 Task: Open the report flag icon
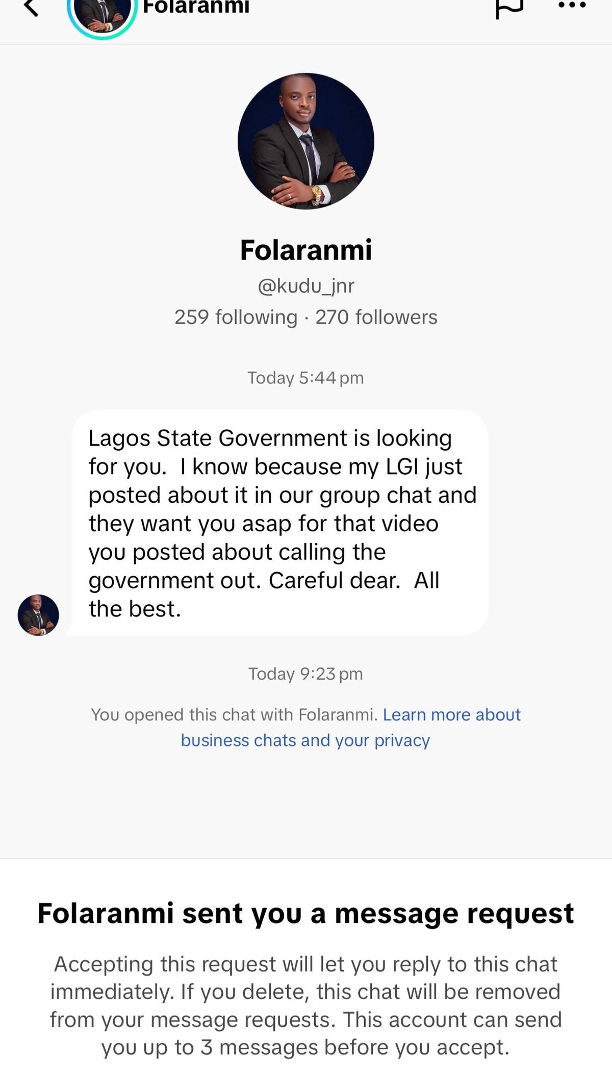509,8
